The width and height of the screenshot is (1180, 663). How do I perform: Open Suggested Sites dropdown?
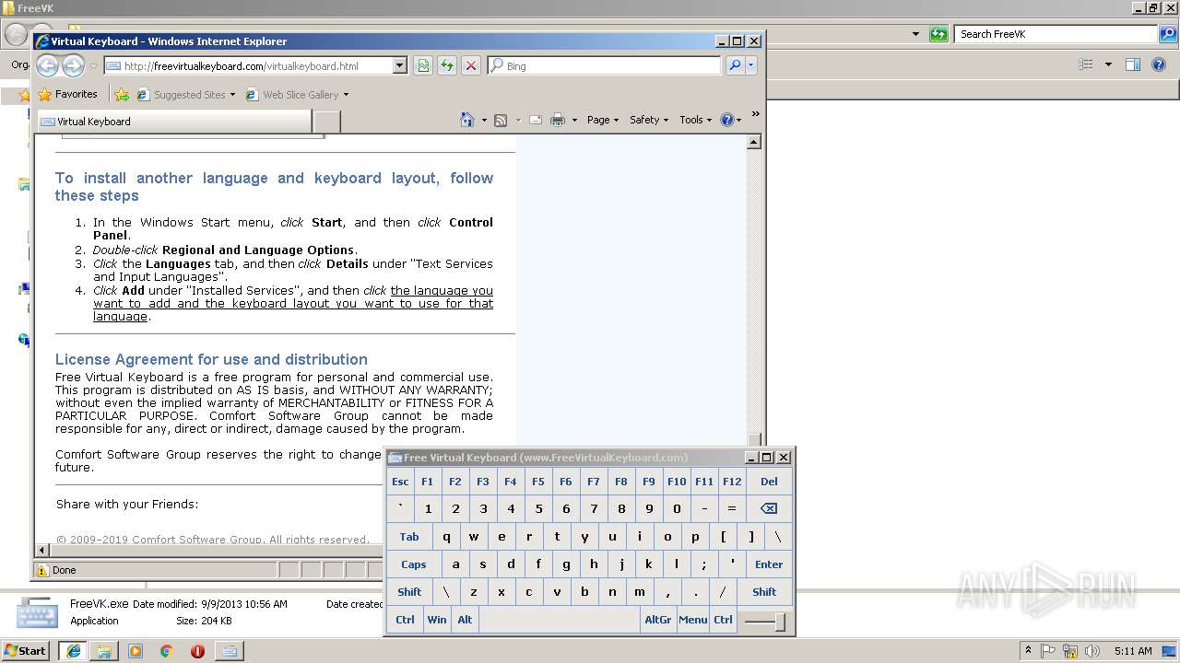[x=186, y=94]
